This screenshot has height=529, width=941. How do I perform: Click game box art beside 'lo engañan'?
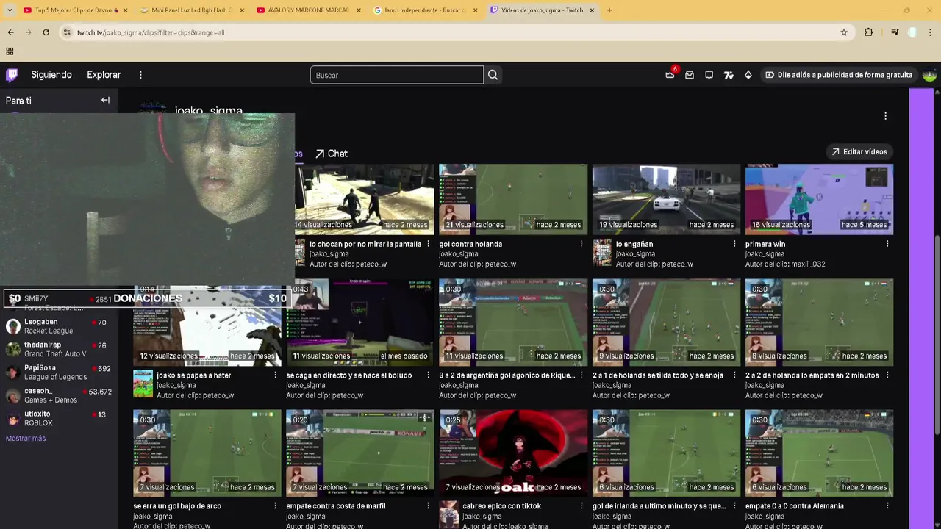pos(602,252)
